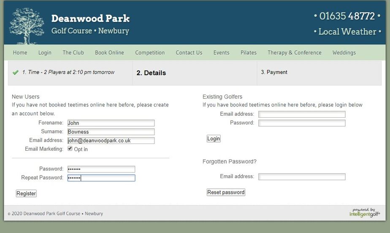Image resolution: width=390 pixels, height=233 pixels.
Task: Open the Pilates menu item
Action: click(249, 53)
